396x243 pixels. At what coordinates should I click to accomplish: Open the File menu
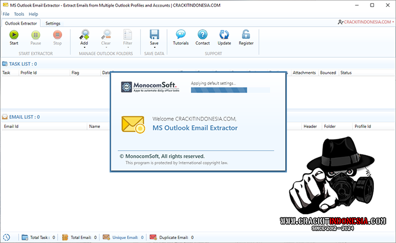point(6,14)
